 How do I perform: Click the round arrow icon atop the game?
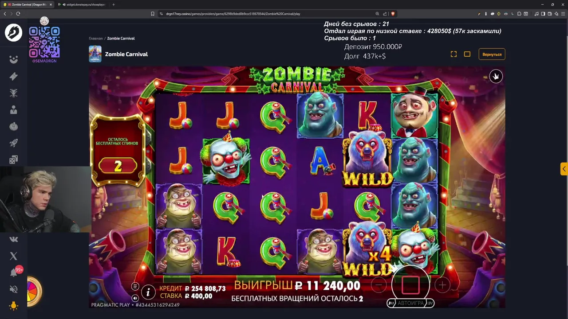pyautogui.click(x=496, y=76)
